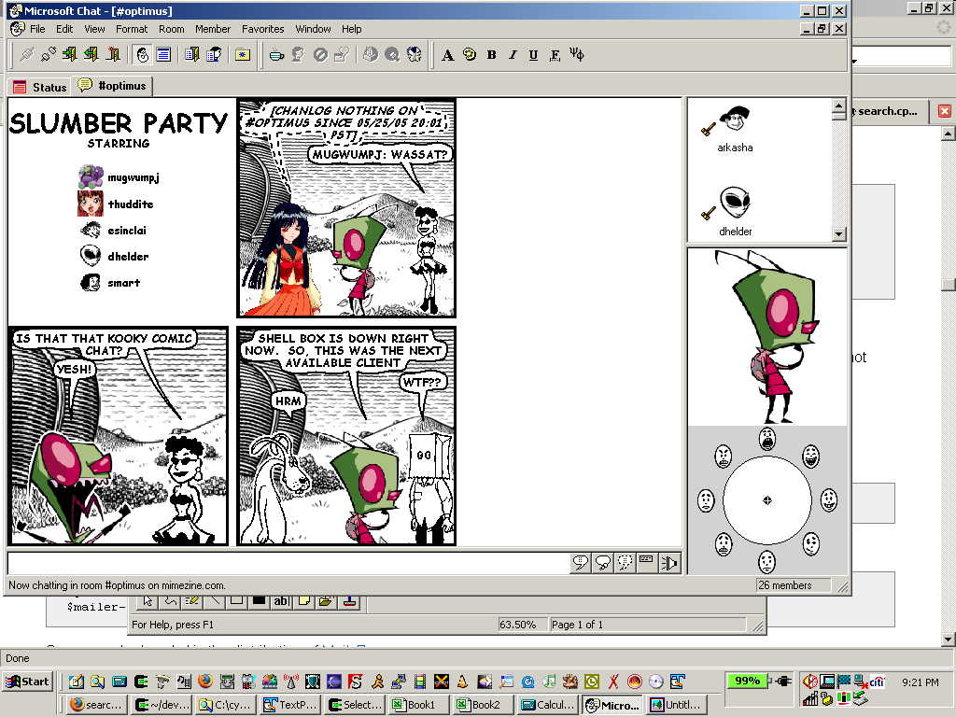Pick the coy winking face on the emotion wheel
The width and height of the screenshot is (956, 717).
tap(811, 544)
